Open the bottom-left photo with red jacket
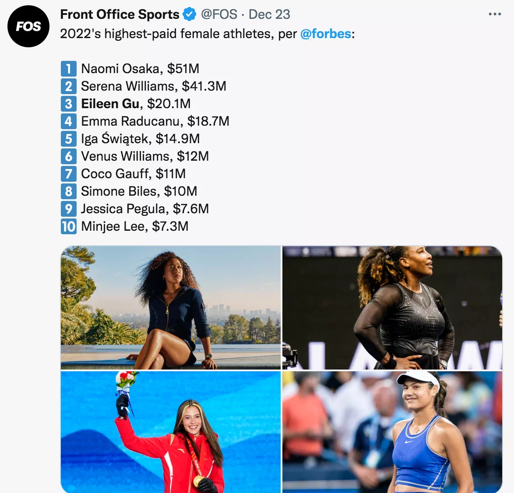 coord(171,432)
